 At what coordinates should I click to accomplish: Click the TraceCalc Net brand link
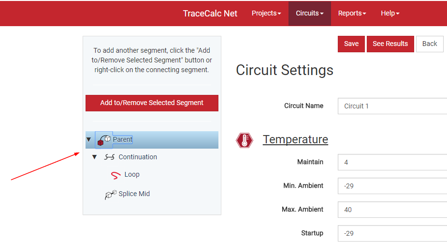coord(210,13)
